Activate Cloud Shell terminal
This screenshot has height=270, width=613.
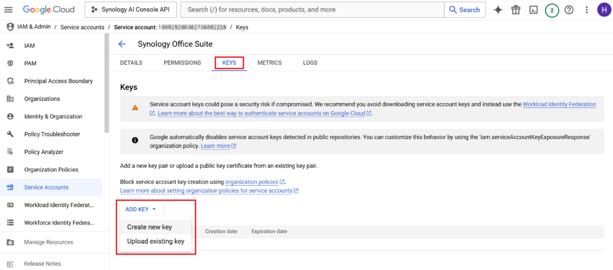coord(533,9)
